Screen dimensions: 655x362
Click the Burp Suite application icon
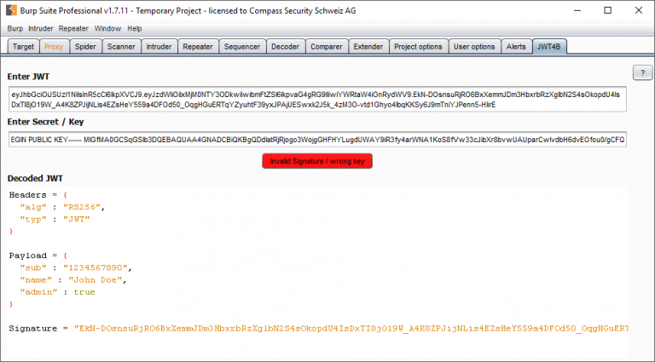pyautogui.click(x=11, y=10)
